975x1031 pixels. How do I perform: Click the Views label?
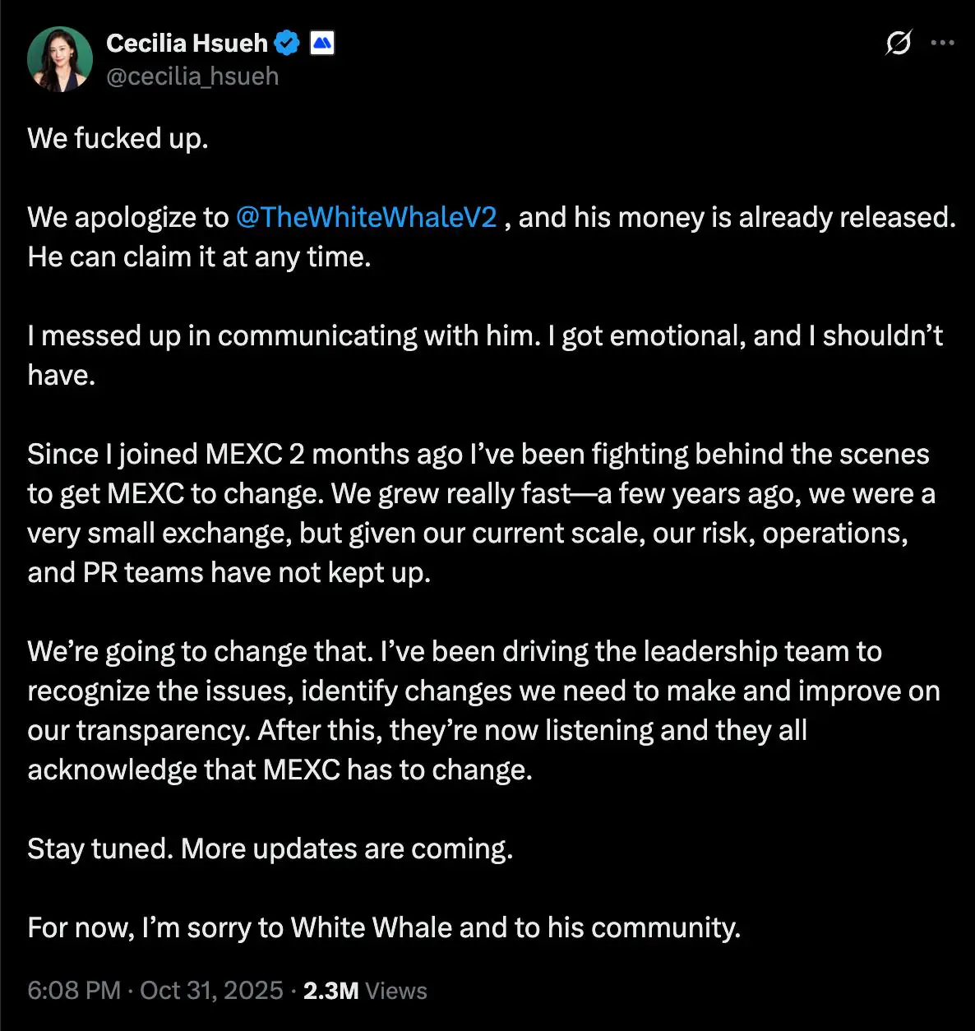tap(396, 990)
